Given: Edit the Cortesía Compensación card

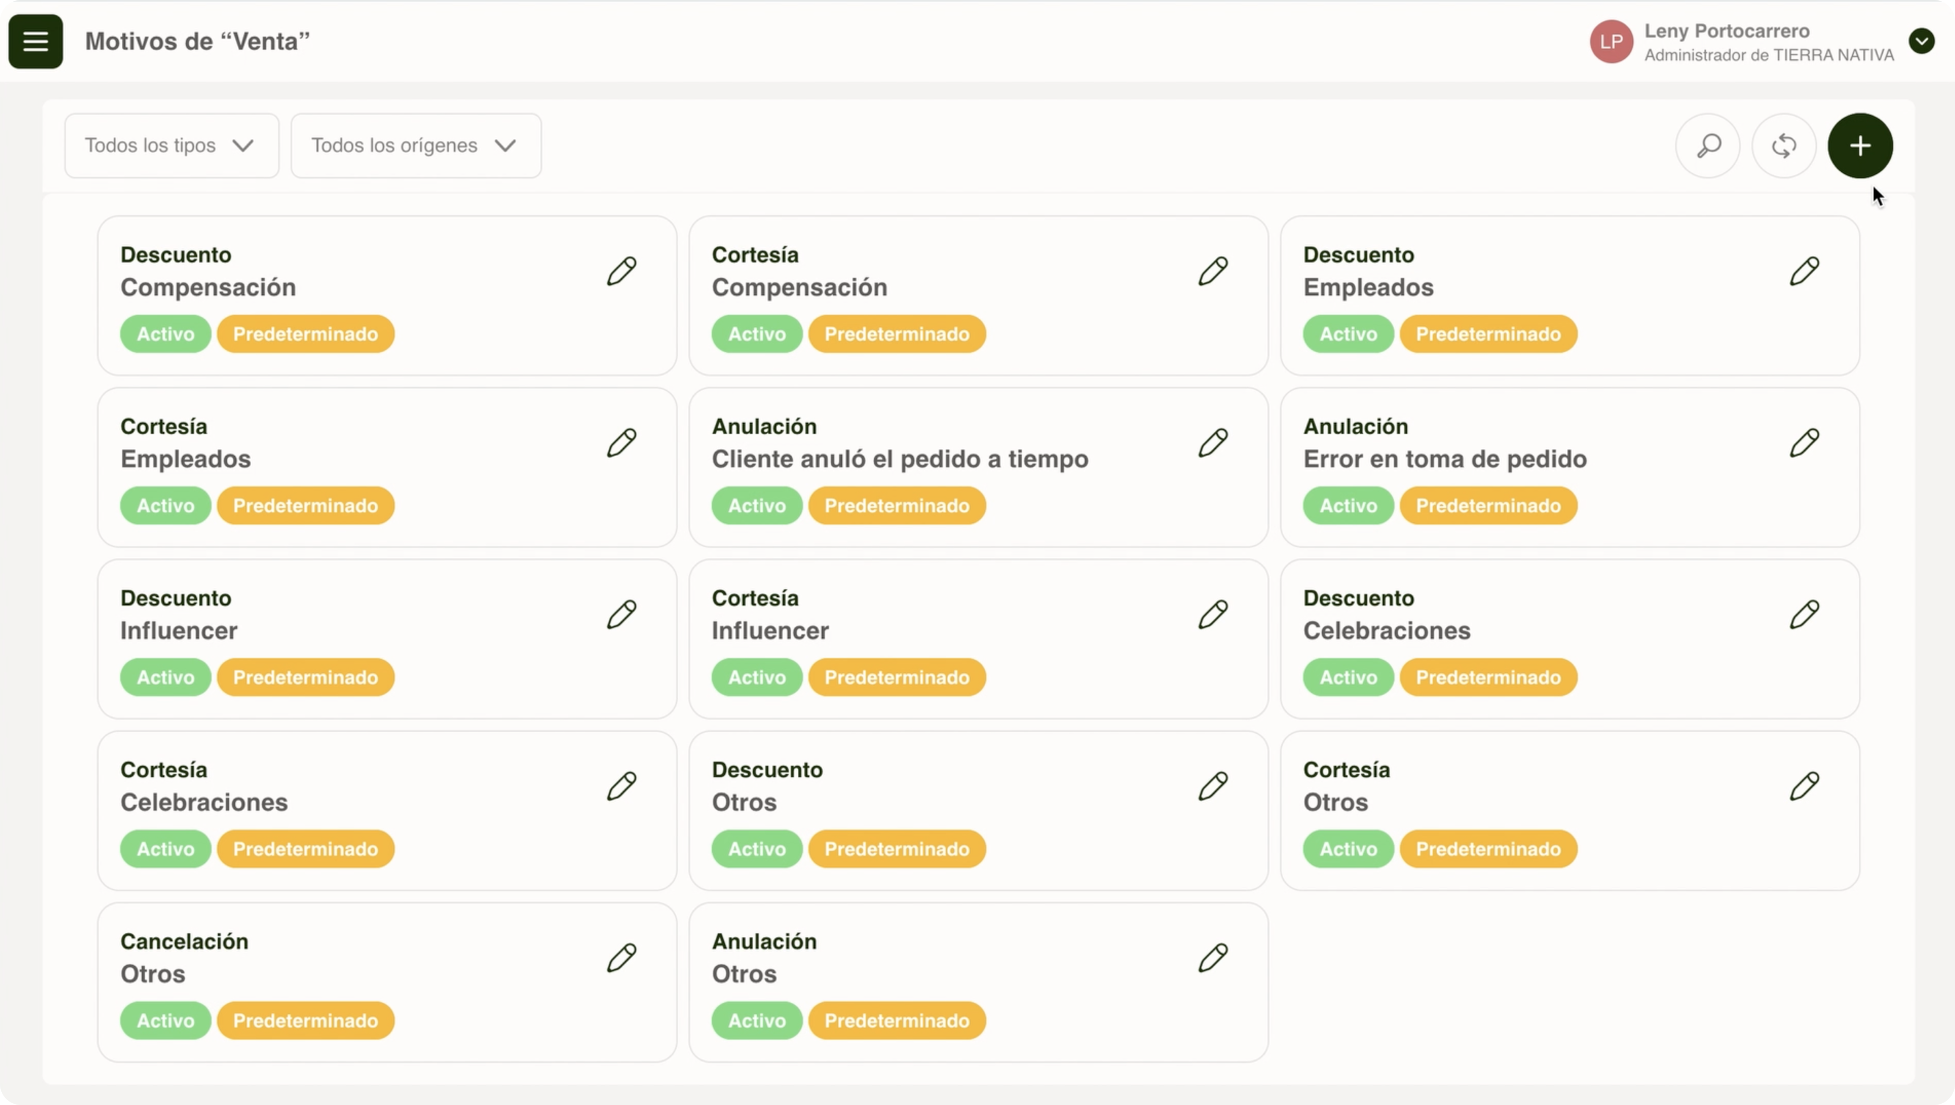Looking at the screenshot, I should pos(1213,271).
